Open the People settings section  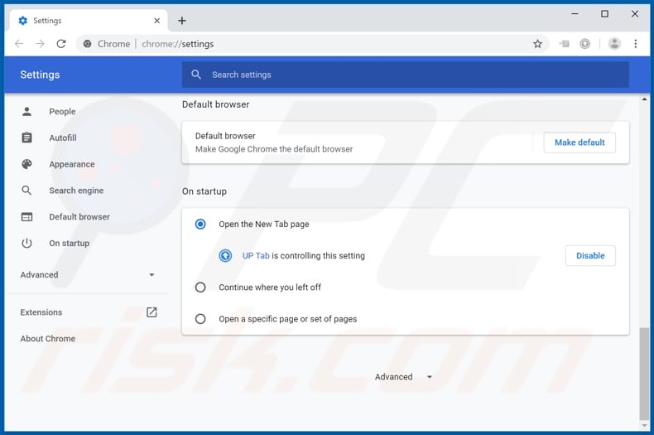pyautogui.click(x=62, y=112)
